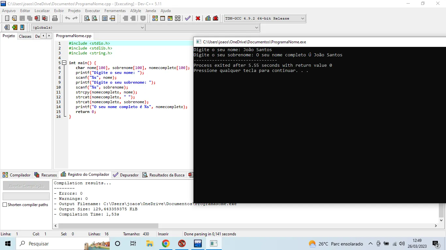The width and height of the screenshot is (446, 250).
Task: Click the New file toolbar icon
Action: tap(7, 18)
